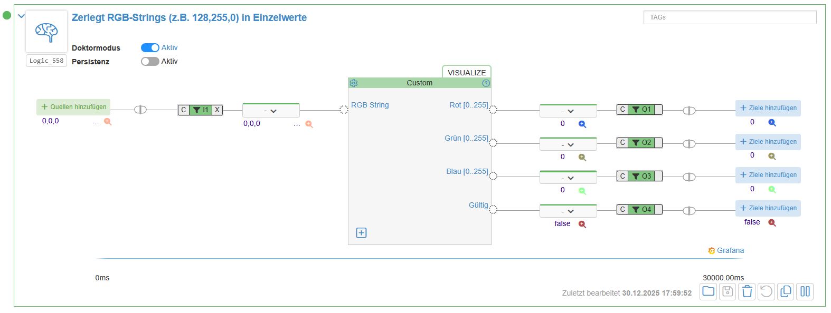Image resolution: width=831 pixels, height=313 pixels.
Task: Open the Custom block settings gear
Action: (x=354, y=83)
